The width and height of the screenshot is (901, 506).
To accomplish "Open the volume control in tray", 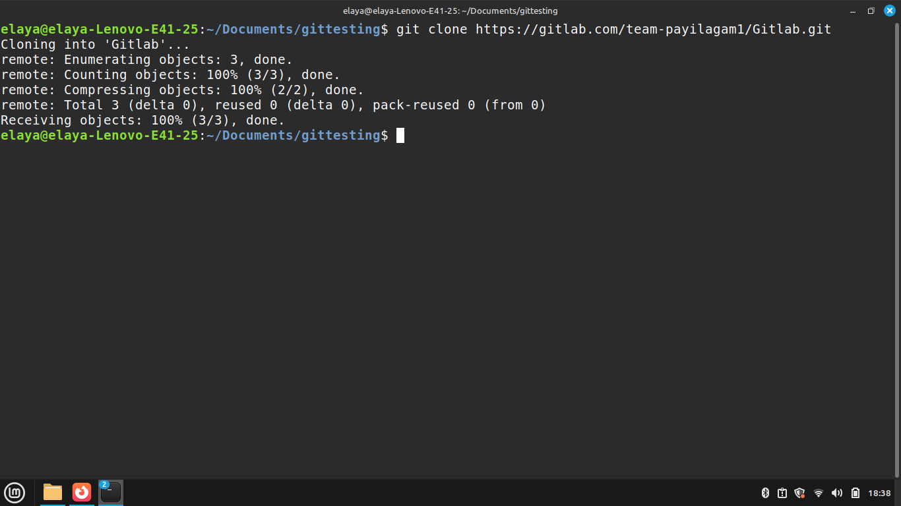I will pyautogui.click(x=837, y=493).
